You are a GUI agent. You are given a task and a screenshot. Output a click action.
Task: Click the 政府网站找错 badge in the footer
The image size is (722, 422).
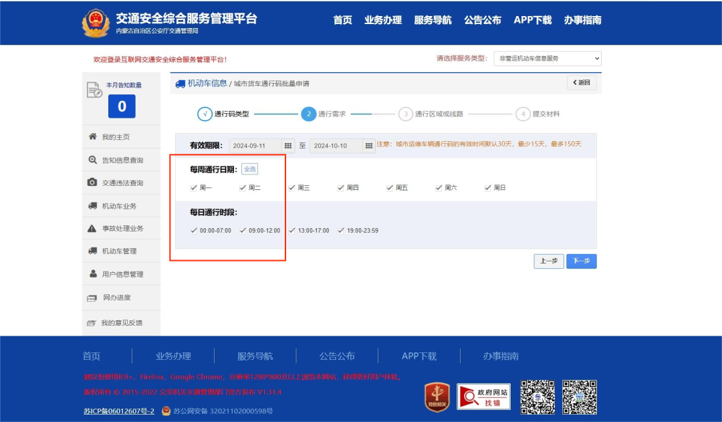click(483, 397)
